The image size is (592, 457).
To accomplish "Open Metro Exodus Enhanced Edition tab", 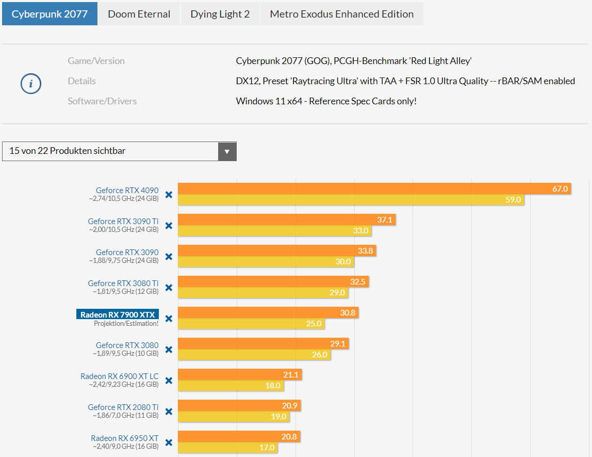I will [342, 14].
